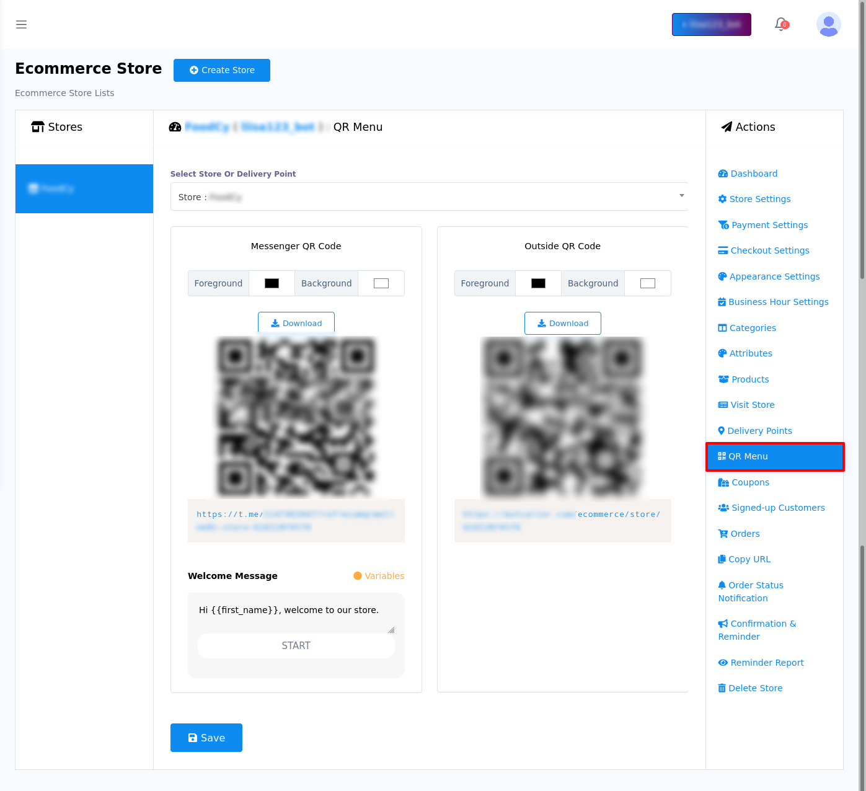Click the Copy URL clipboard icon

tap(722, 559)
